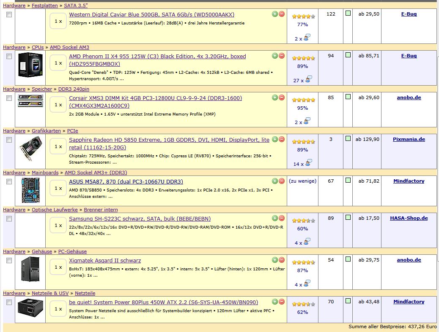439x332 pixels.
Task: Open ASUS M5A87 mainboard thumbnail
Action: (x=31, y=190)
